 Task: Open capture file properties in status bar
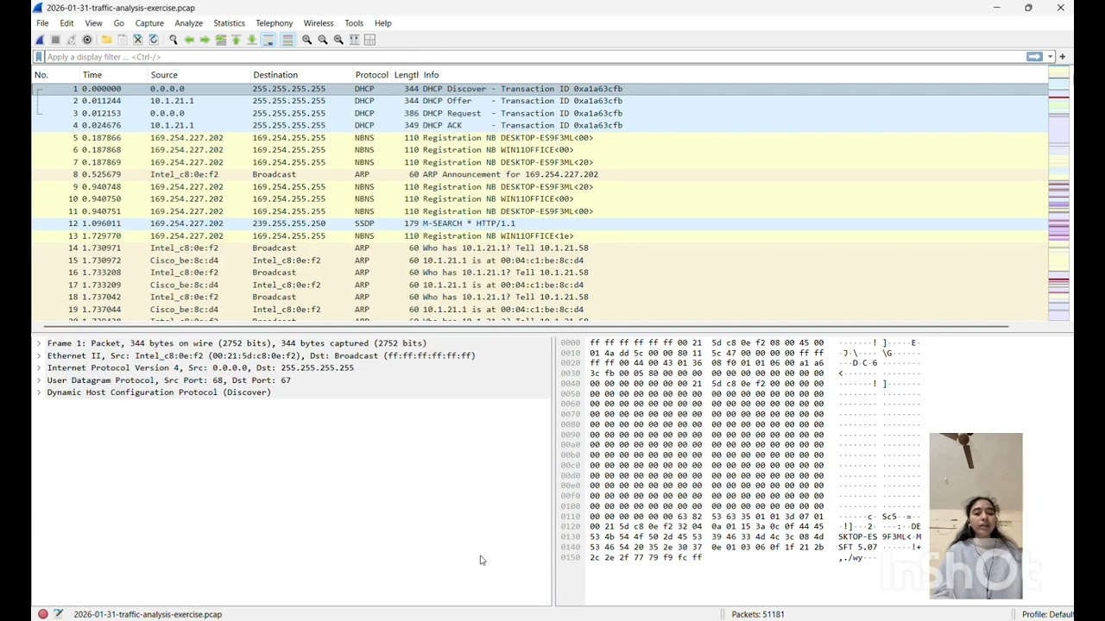click(x=59, y=614)
